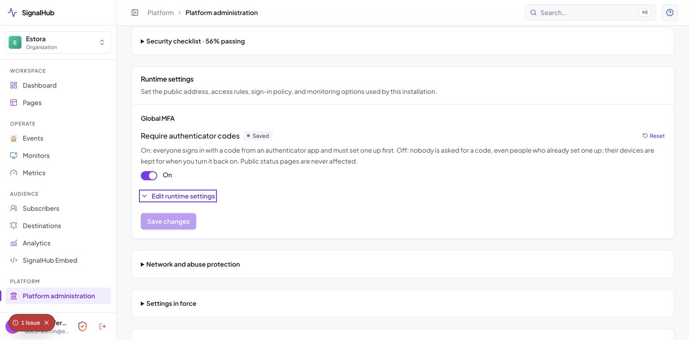
Task: Click the Runtime settings heading
Action: pos(167,79)
